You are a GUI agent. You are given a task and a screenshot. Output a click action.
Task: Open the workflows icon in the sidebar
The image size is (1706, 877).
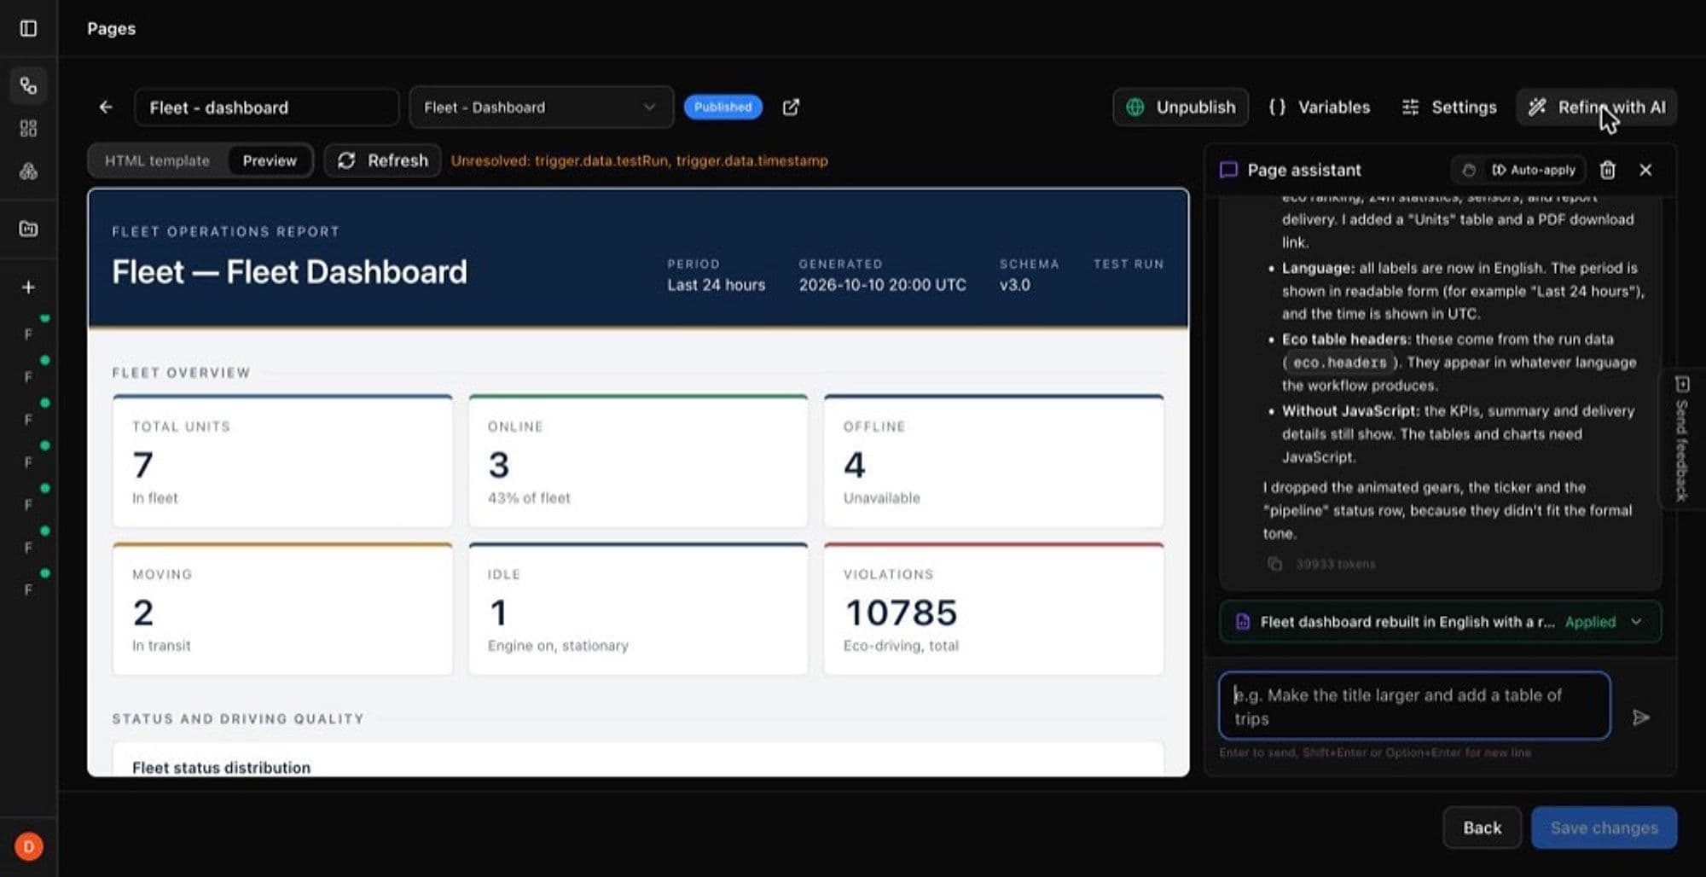pyautogui.click(x=28, y=85)
